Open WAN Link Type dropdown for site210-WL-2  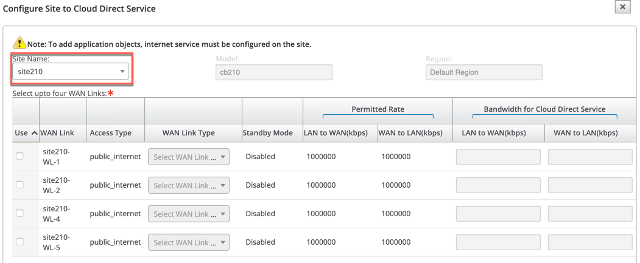pyautogui.click(x=189, y=185)
